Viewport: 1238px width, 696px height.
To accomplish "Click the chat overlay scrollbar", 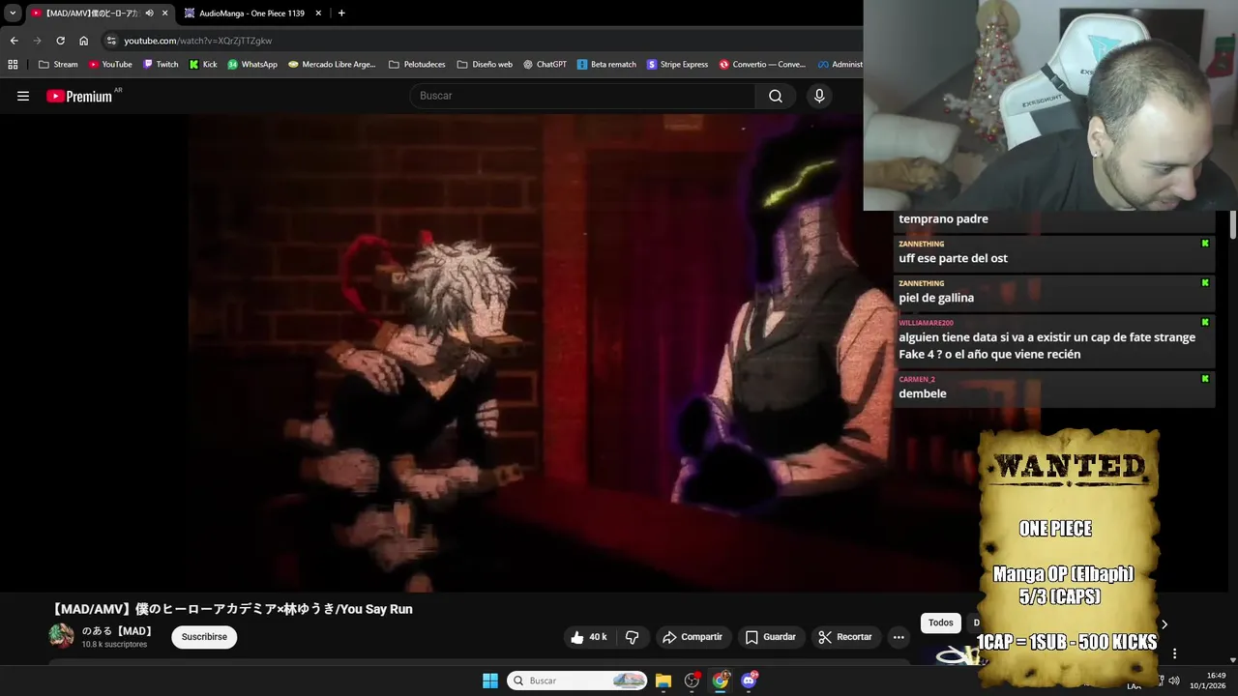I will point(1233,225).
